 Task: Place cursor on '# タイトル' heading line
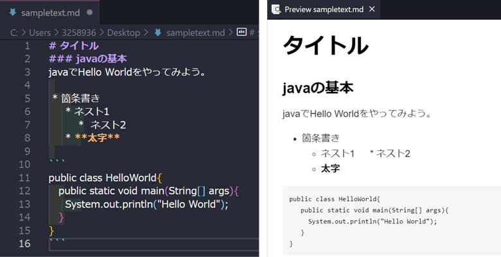74,46
